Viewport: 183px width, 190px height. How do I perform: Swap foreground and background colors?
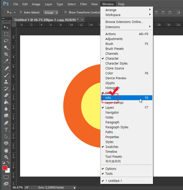point(8,162)
